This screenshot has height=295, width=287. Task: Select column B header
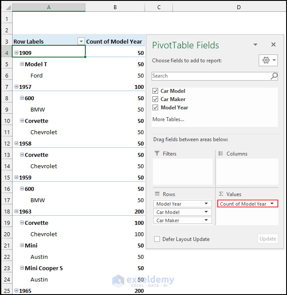(x=115, y=7)
